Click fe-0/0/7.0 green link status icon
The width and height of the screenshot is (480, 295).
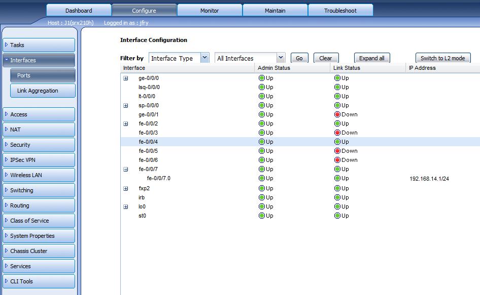tap(337, 178)
